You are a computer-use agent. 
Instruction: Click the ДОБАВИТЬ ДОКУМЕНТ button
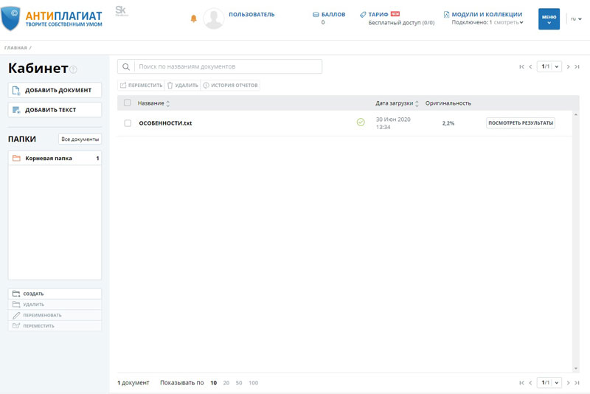(x=53, y=90)
